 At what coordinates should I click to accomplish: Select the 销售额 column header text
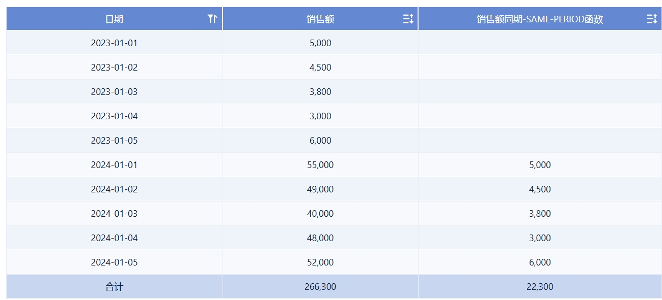tap(320, 19)
